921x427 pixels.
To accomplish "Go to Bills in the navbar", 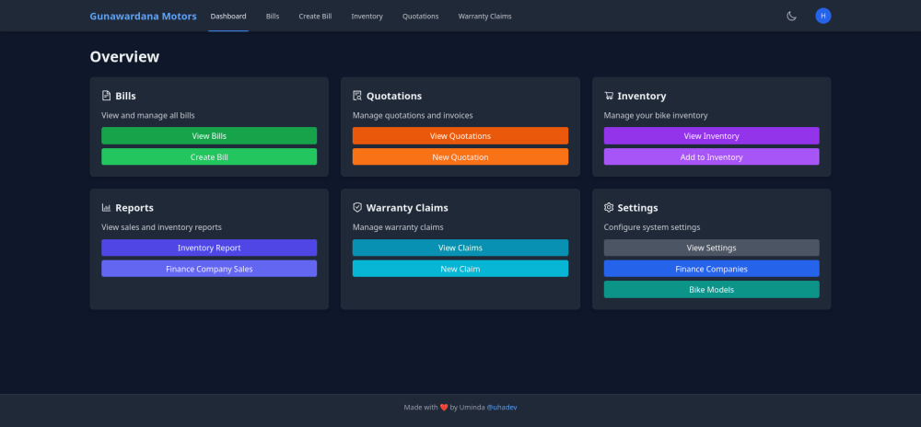I will [273, 16].
